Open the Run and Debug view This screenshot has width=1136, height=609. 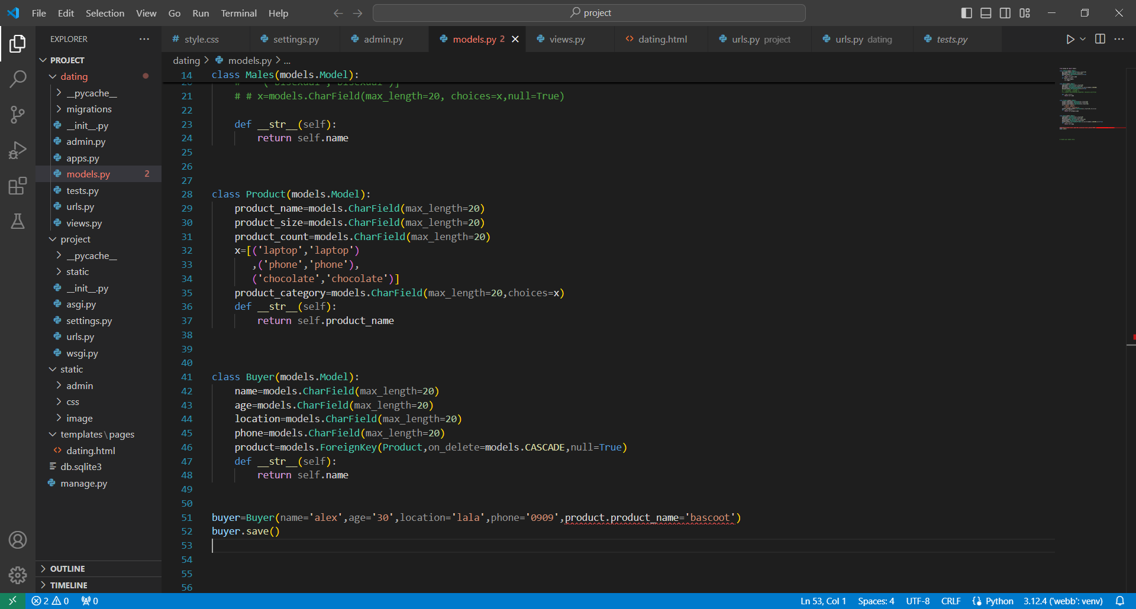pos(18,150)
